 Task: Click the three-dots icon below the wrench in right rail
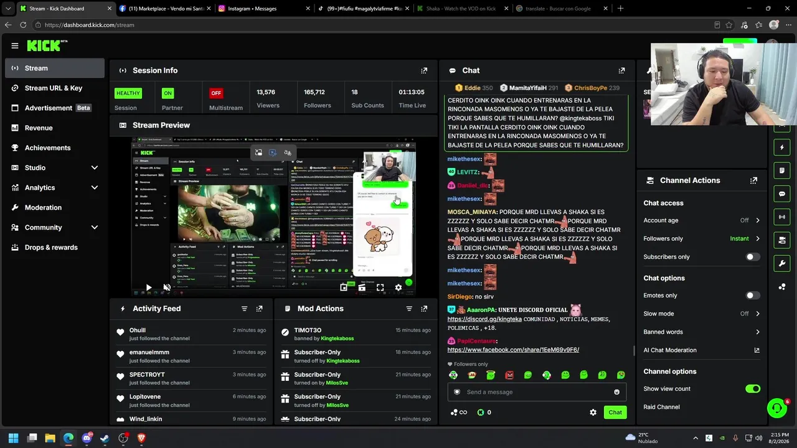[782, 286]
